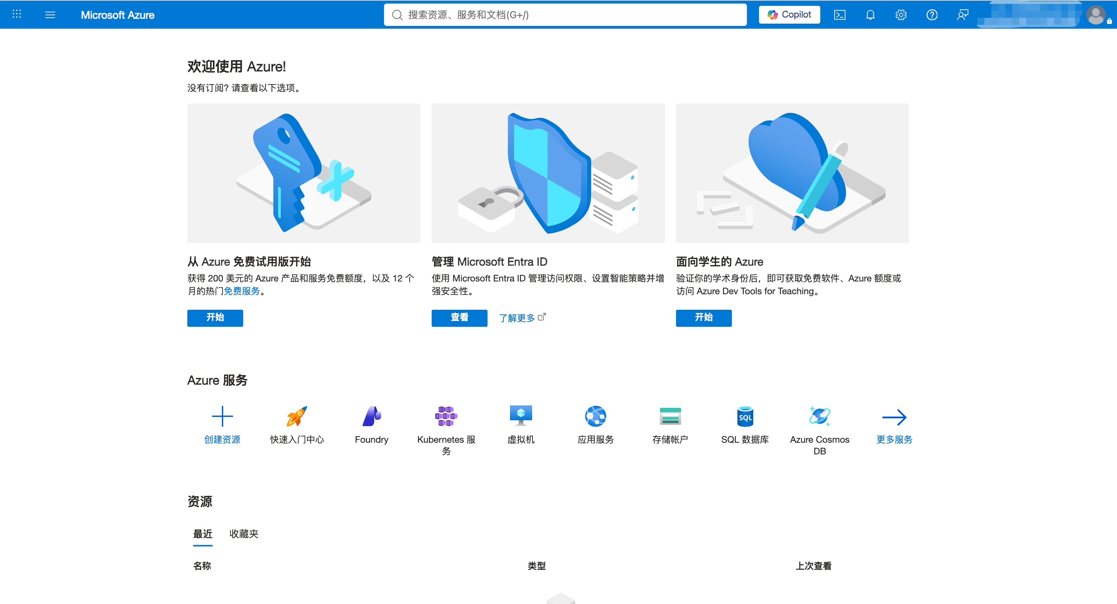Start the Azure free trial with 开始
The width and height of the screenshot is (1117, 604).
[x=215, y=318]
